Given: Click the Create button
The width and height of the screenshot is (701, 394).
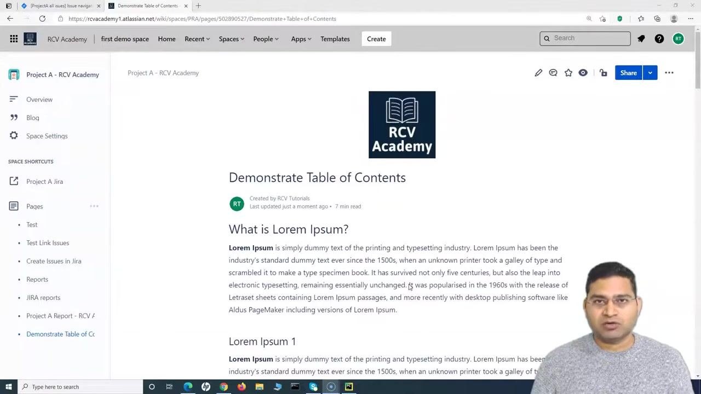Looking at the screenshot, I should click(376, 39).
